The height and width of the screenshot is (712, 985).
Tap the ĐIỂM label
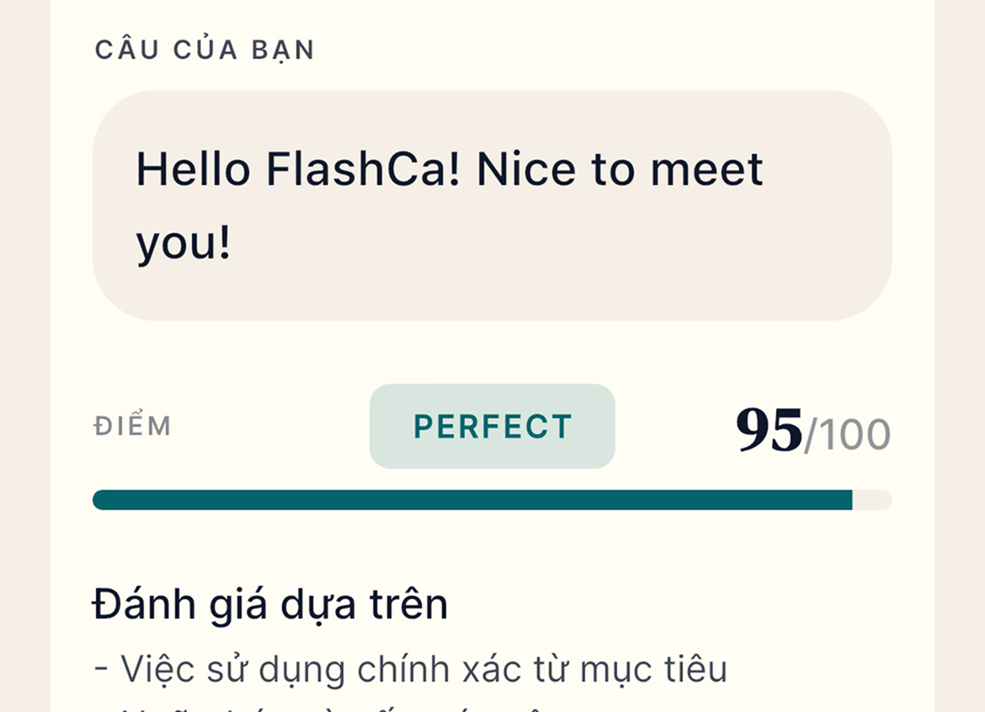click(133, 427)
